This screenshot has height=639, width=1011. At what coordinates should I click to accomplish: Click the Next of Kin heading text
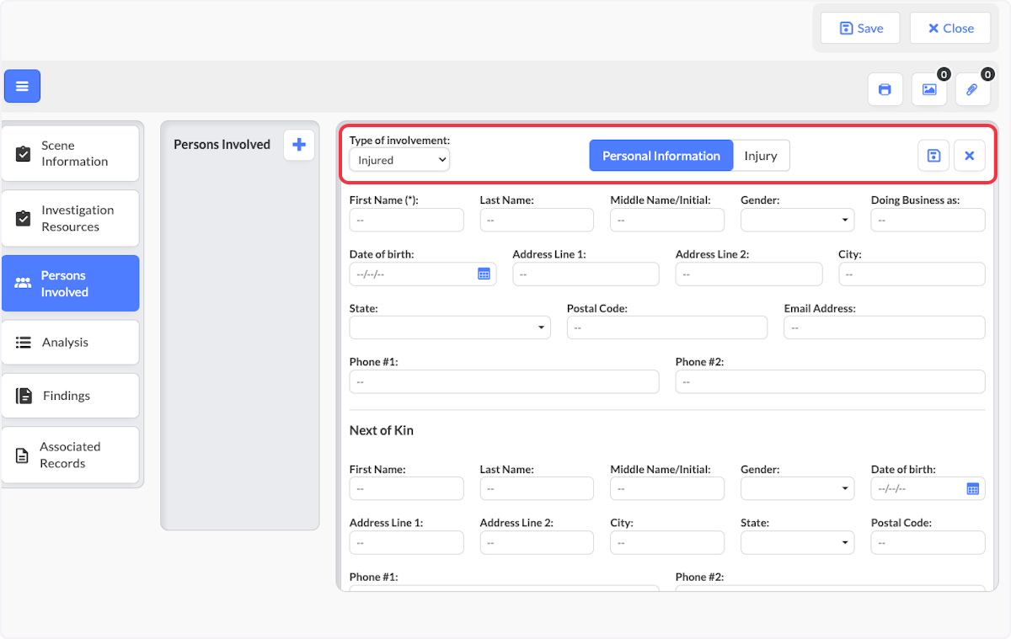(x=382, y=430)
